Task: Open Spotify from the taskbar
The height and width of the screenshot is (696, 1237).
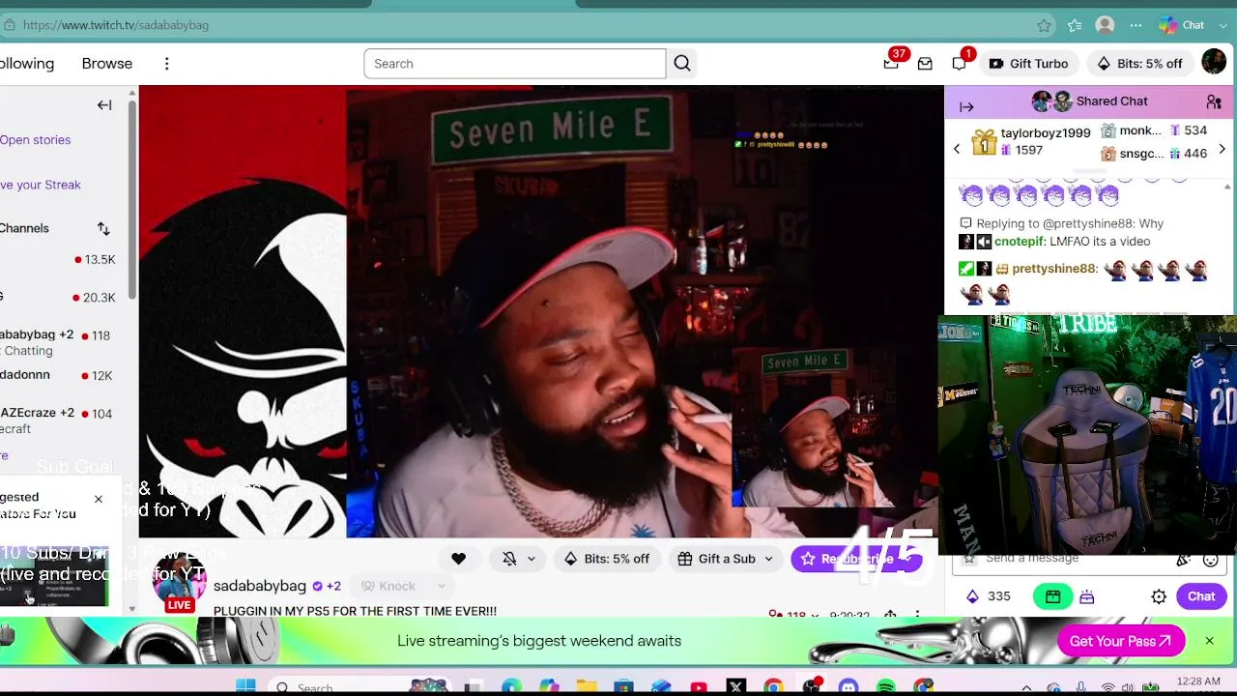Action: (885, 687)
